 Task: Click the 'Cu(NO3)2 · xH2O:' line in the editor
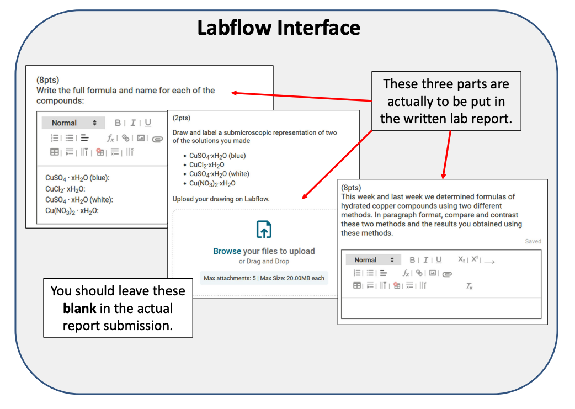click(x=72, y=211)
